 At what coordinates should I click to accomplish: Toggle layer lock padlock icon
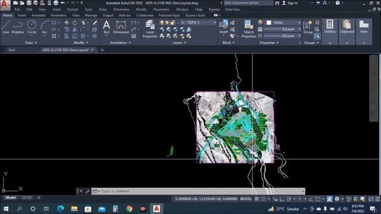(x=172, y=23)
